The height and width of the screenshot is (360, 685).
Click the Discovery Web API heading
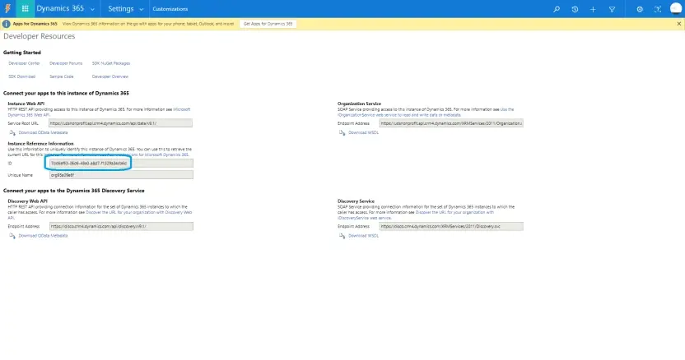coord(27,201)
